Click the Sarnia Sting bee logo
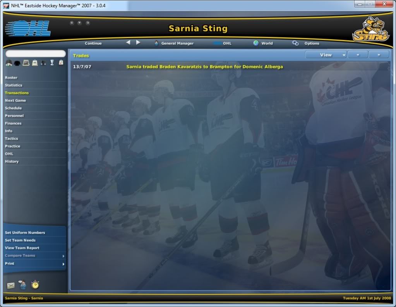The width and height of the screenshot is (396, 307). click(x=371, y=29)
